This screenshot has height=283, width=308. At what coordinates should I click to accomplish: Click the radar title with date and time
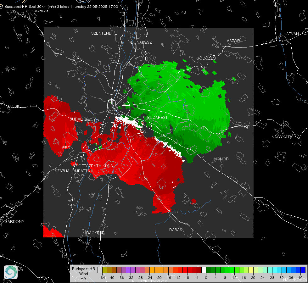(x=61, y=7)
